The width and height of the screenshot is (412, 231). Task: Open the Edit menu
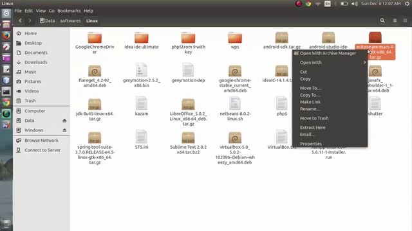coord(28,11)
